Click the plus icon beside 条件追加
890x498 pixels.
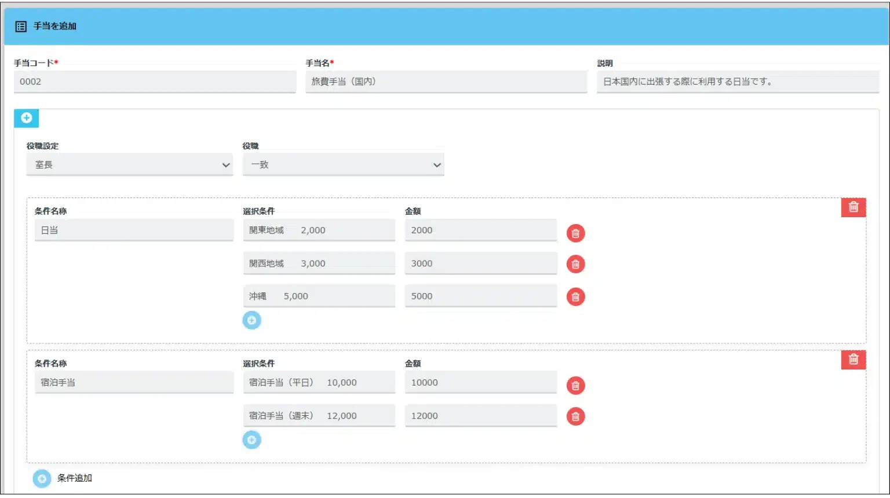pos(42,478)
